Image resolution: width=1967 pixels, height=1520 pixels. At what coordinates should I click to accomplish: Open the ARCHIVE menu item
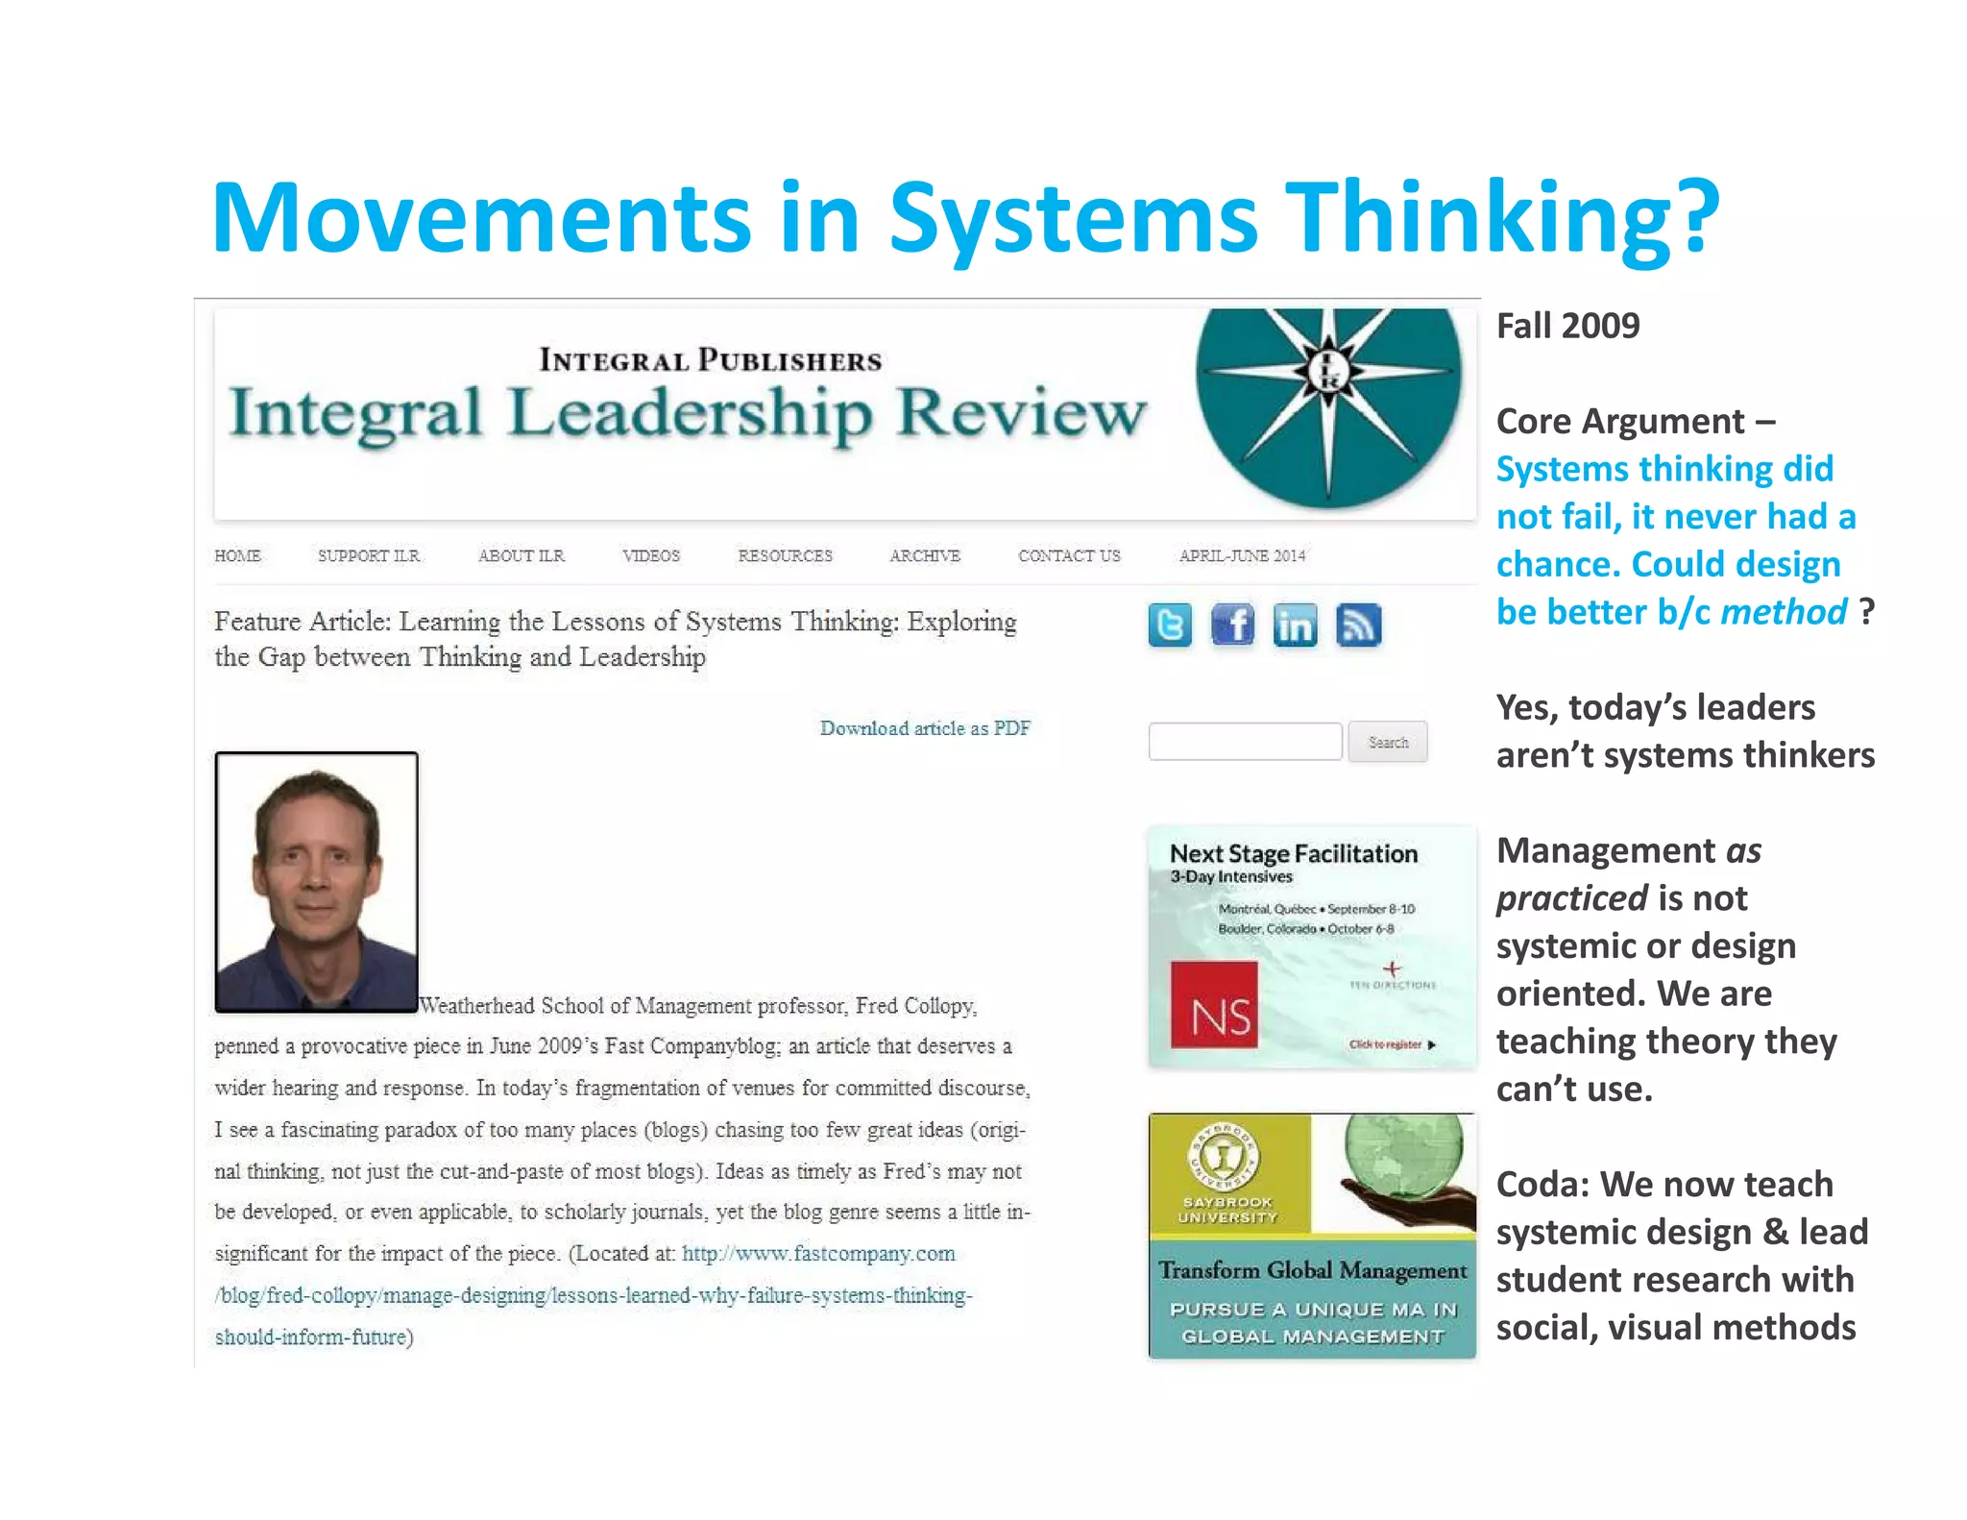925,555
